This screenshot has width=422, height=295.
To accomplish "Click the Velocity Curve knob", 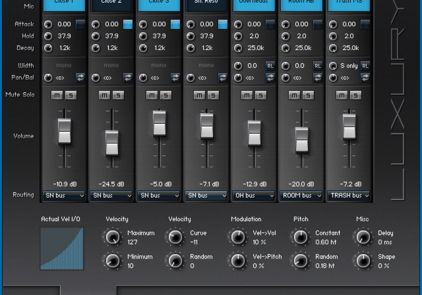I will [x=175, y=237].
